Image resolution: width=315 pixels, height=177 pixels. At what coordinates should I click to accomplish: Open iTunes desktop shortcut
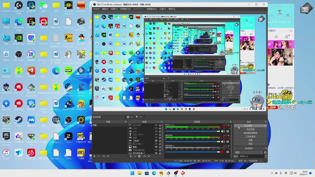click(6, 154)
